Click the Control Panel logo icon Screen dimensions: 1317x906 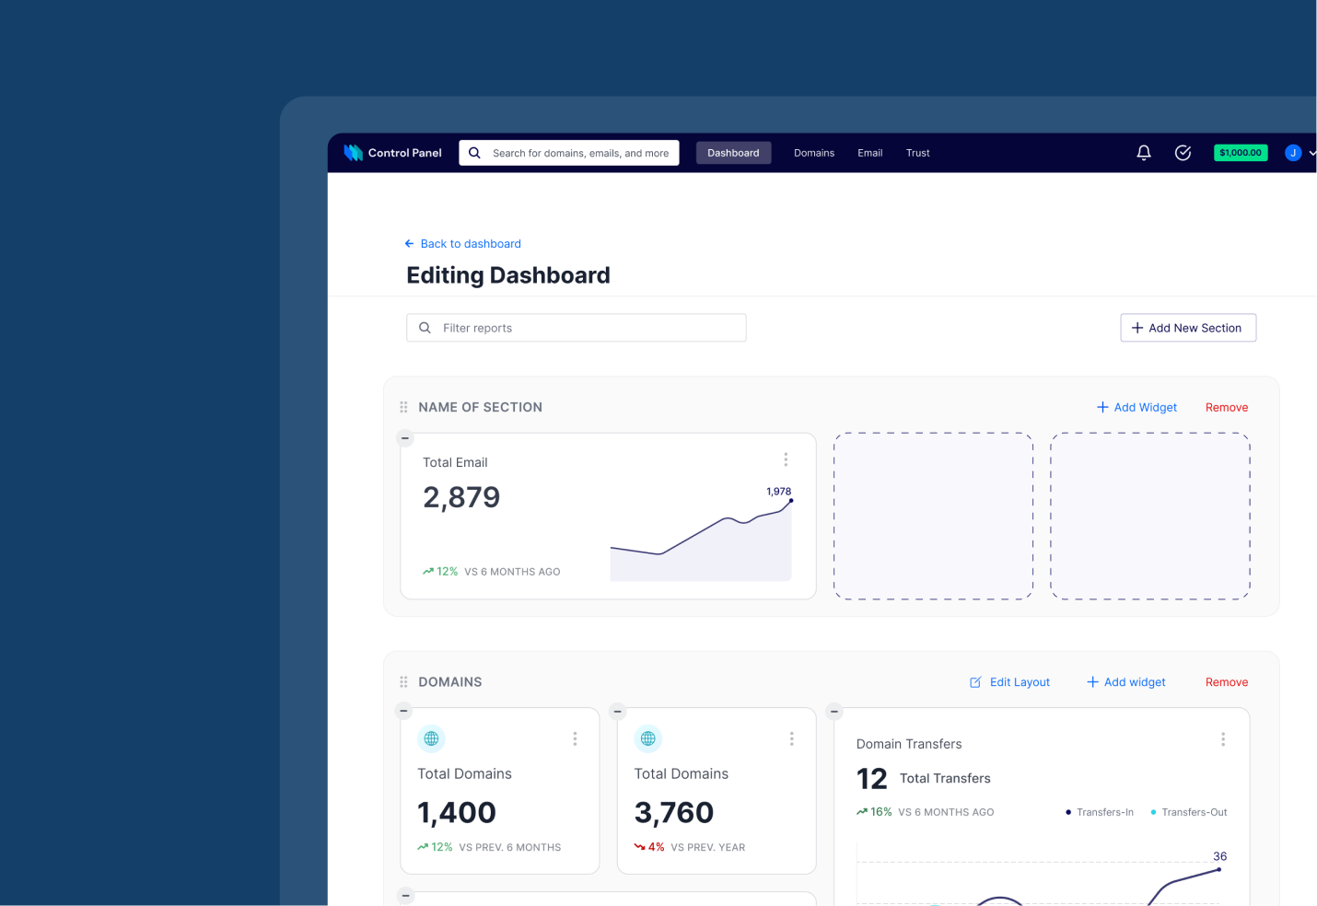click(x=354, y=153)
